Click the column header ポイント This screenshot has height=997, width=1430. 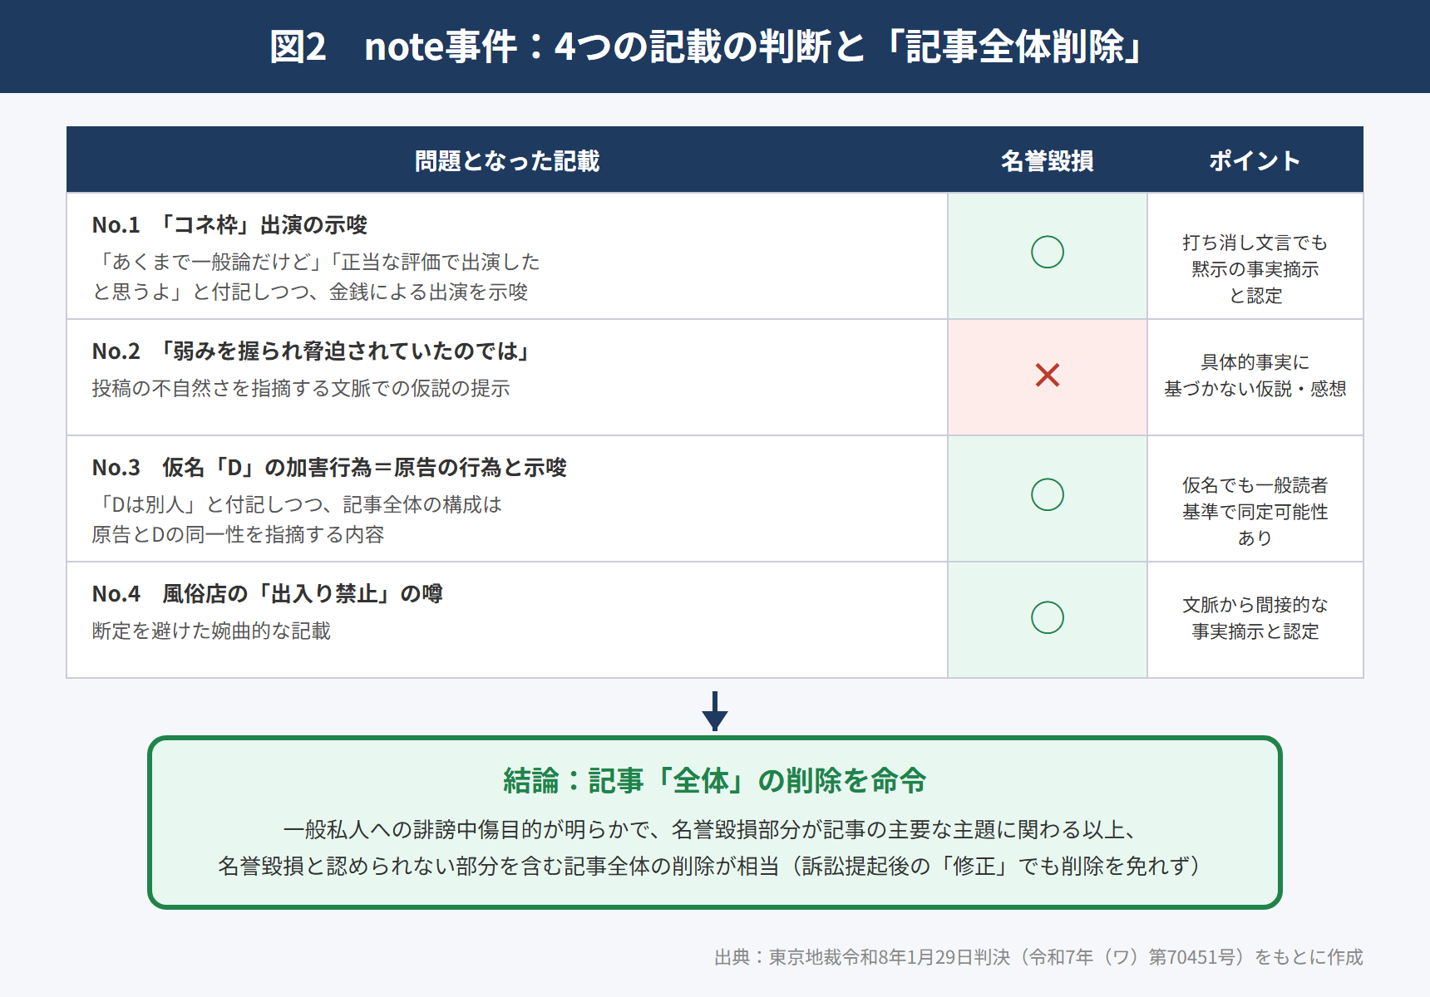pyautogui.click(x=1255, y=160)
